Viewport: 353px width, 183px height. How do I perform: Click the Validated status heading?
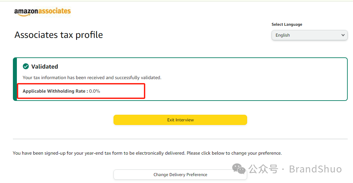pos(45,67)
